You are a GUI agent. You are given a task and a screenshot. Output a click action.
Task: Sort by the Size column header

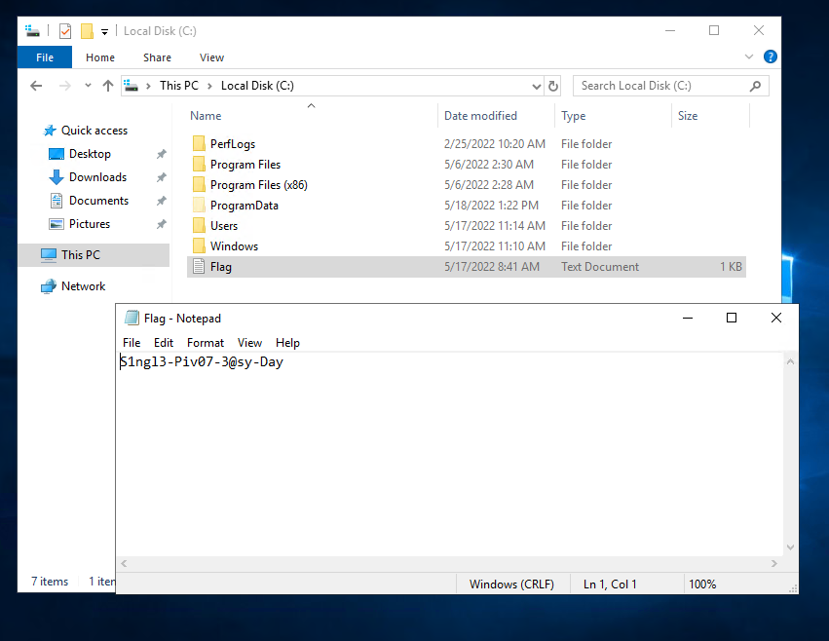[688, 116]
